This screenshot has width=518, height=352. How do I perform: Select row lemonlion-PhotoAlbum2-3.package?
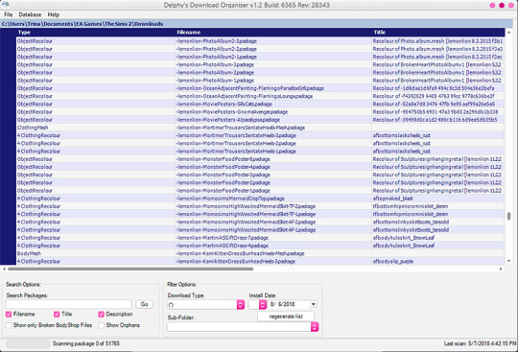260,41
